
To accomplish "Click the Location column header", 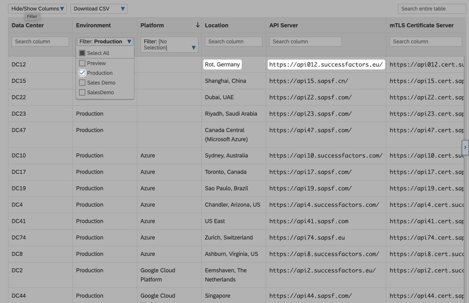I will click(217, 25).
